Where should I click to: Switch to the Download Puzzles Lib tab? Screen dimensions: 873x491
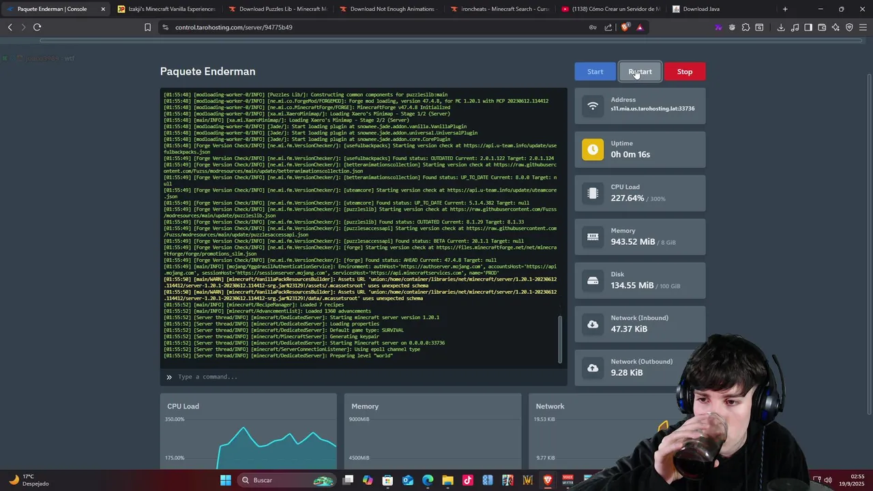[278, 9]
